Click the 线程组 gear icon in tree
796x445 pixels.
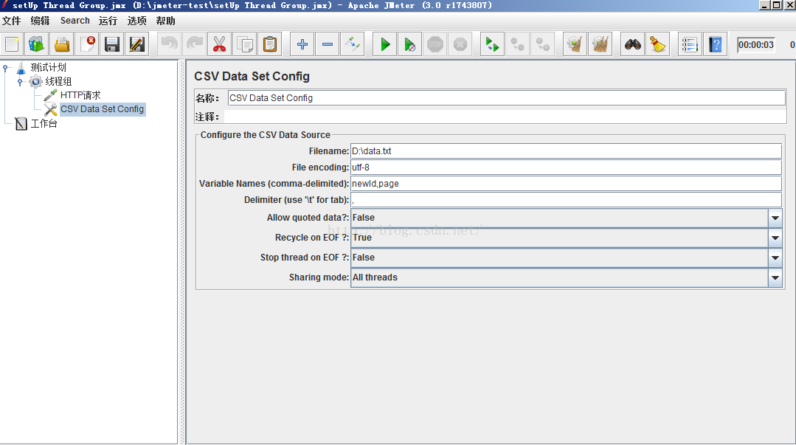tap(35, 81)
